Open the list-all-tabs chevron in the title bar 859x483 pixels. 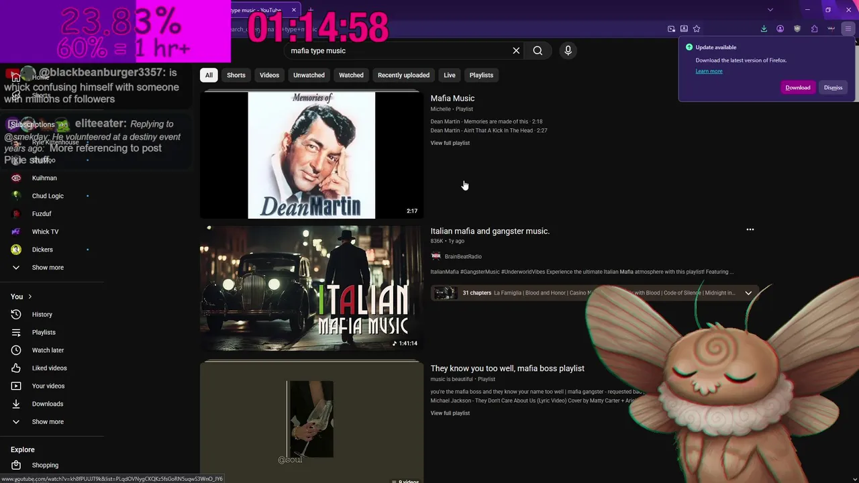click(x=770, y=9)
